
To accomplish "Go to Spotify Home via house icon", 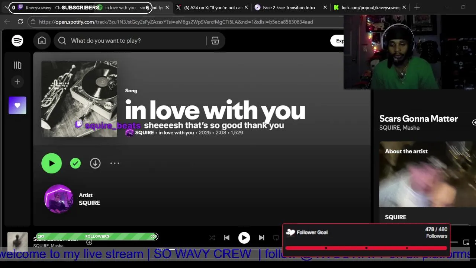I will [x=42, y=41].
